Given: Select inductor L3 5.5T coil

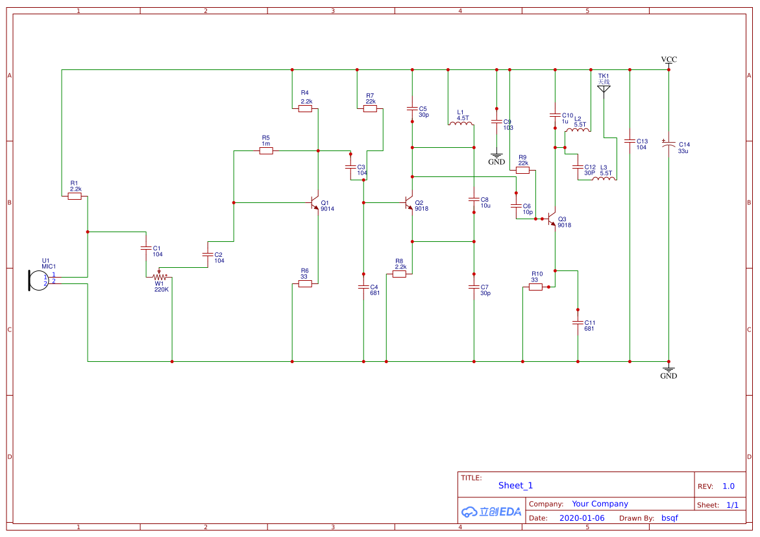Looking at the screenshot, I should pos(604,179).
